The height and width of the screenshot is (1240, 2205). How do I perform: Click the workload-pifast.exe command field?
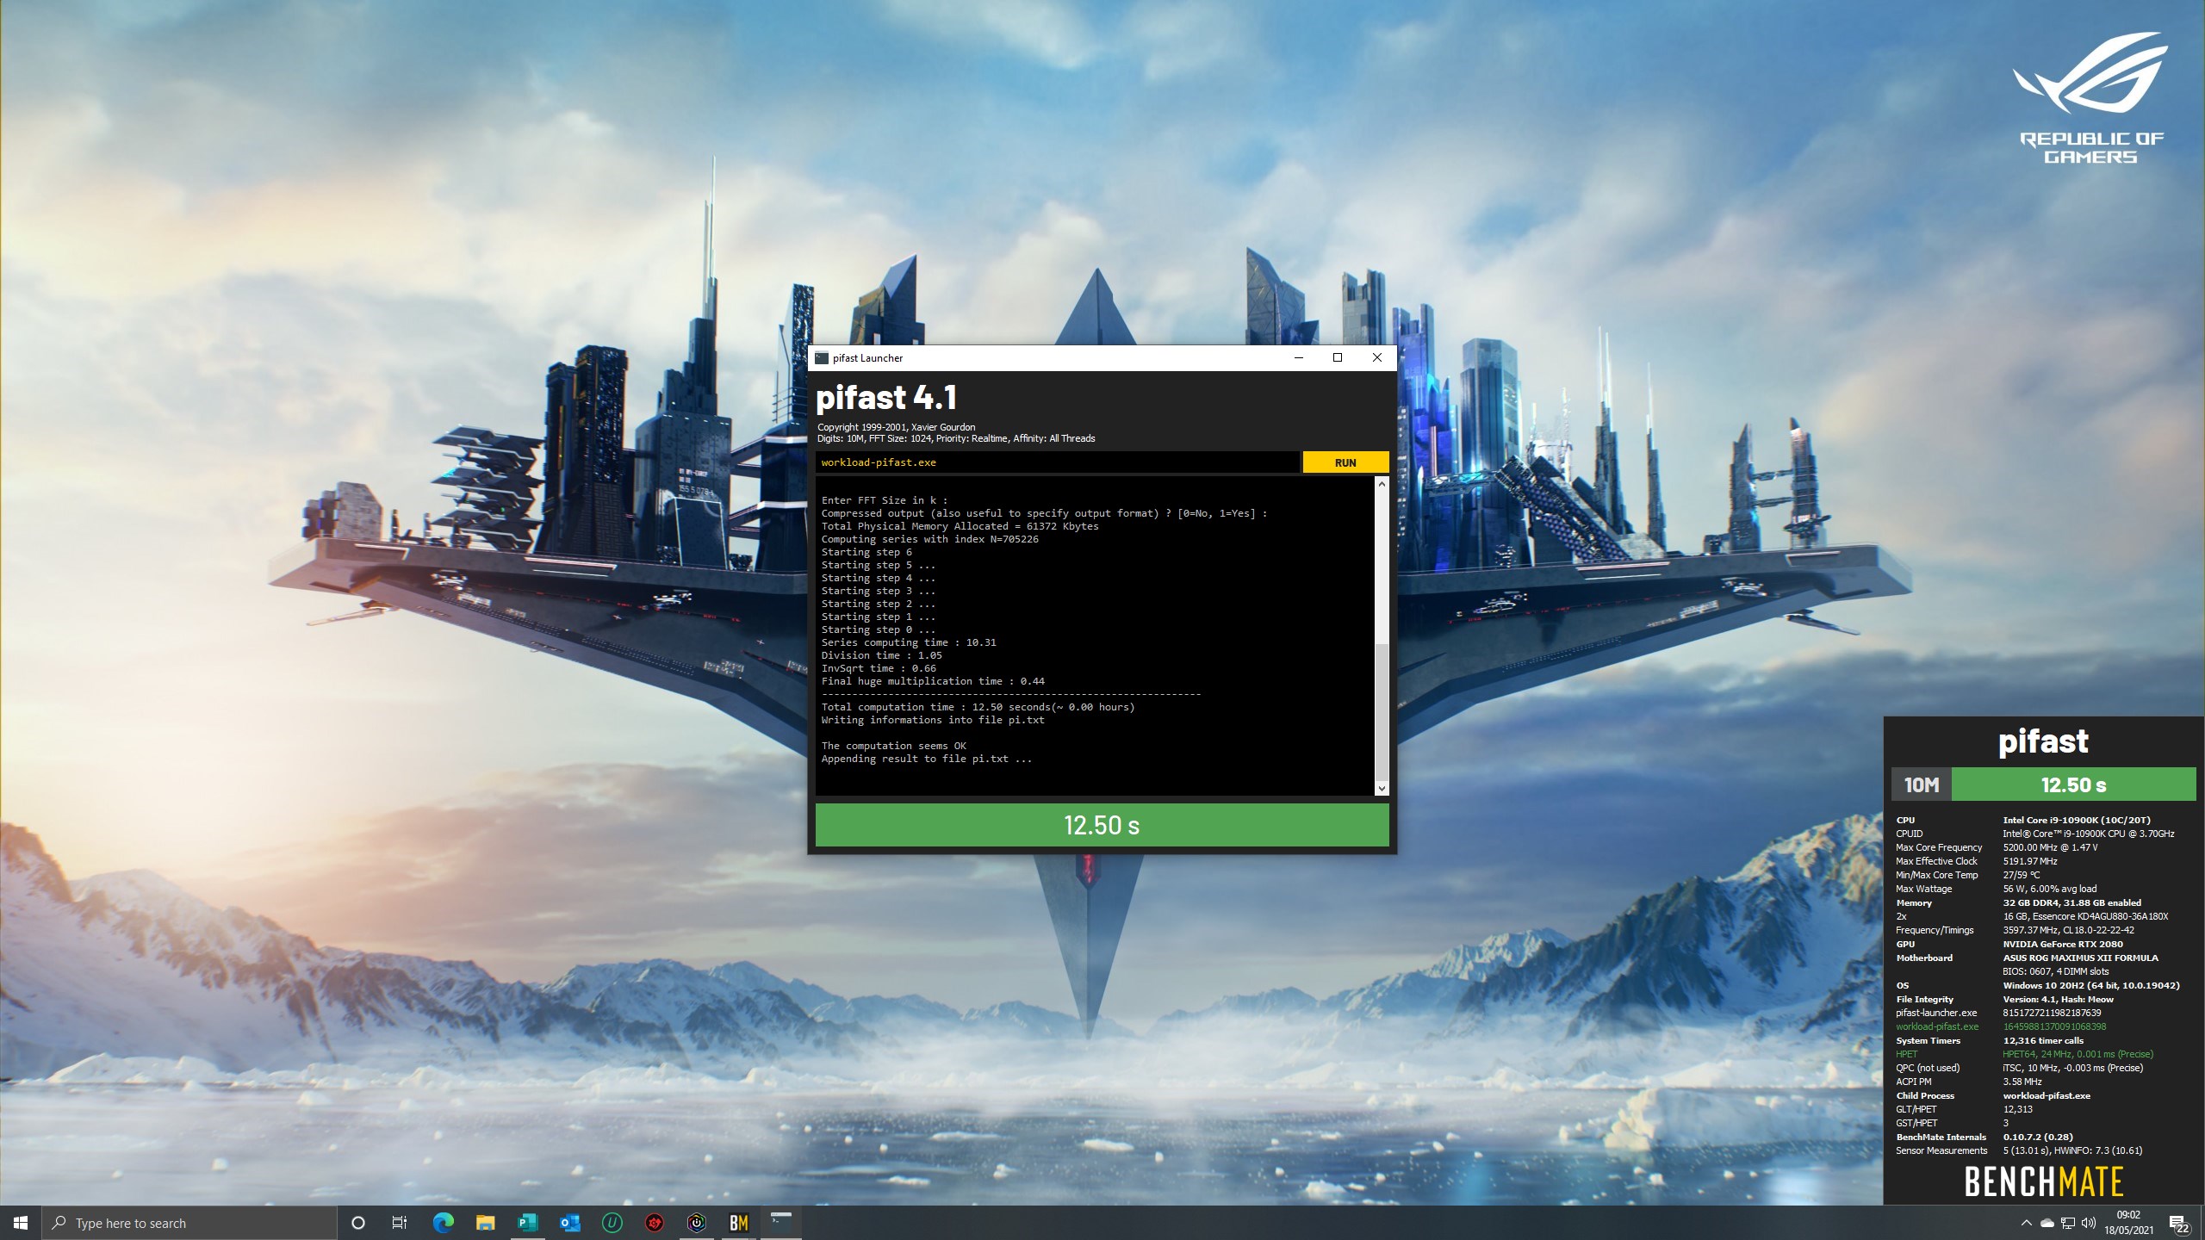1057,462
